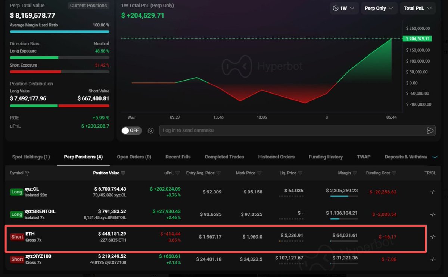Open the Total PnL dropdown
448x277 pixels.
click(x=417, y=8)
